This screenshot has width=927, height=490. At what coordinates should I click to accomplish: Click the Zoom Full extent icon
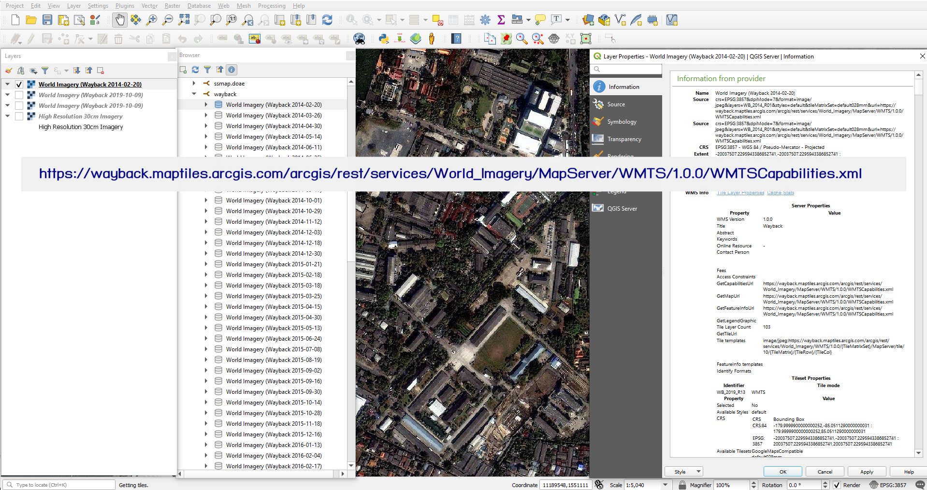pos(184,20)
